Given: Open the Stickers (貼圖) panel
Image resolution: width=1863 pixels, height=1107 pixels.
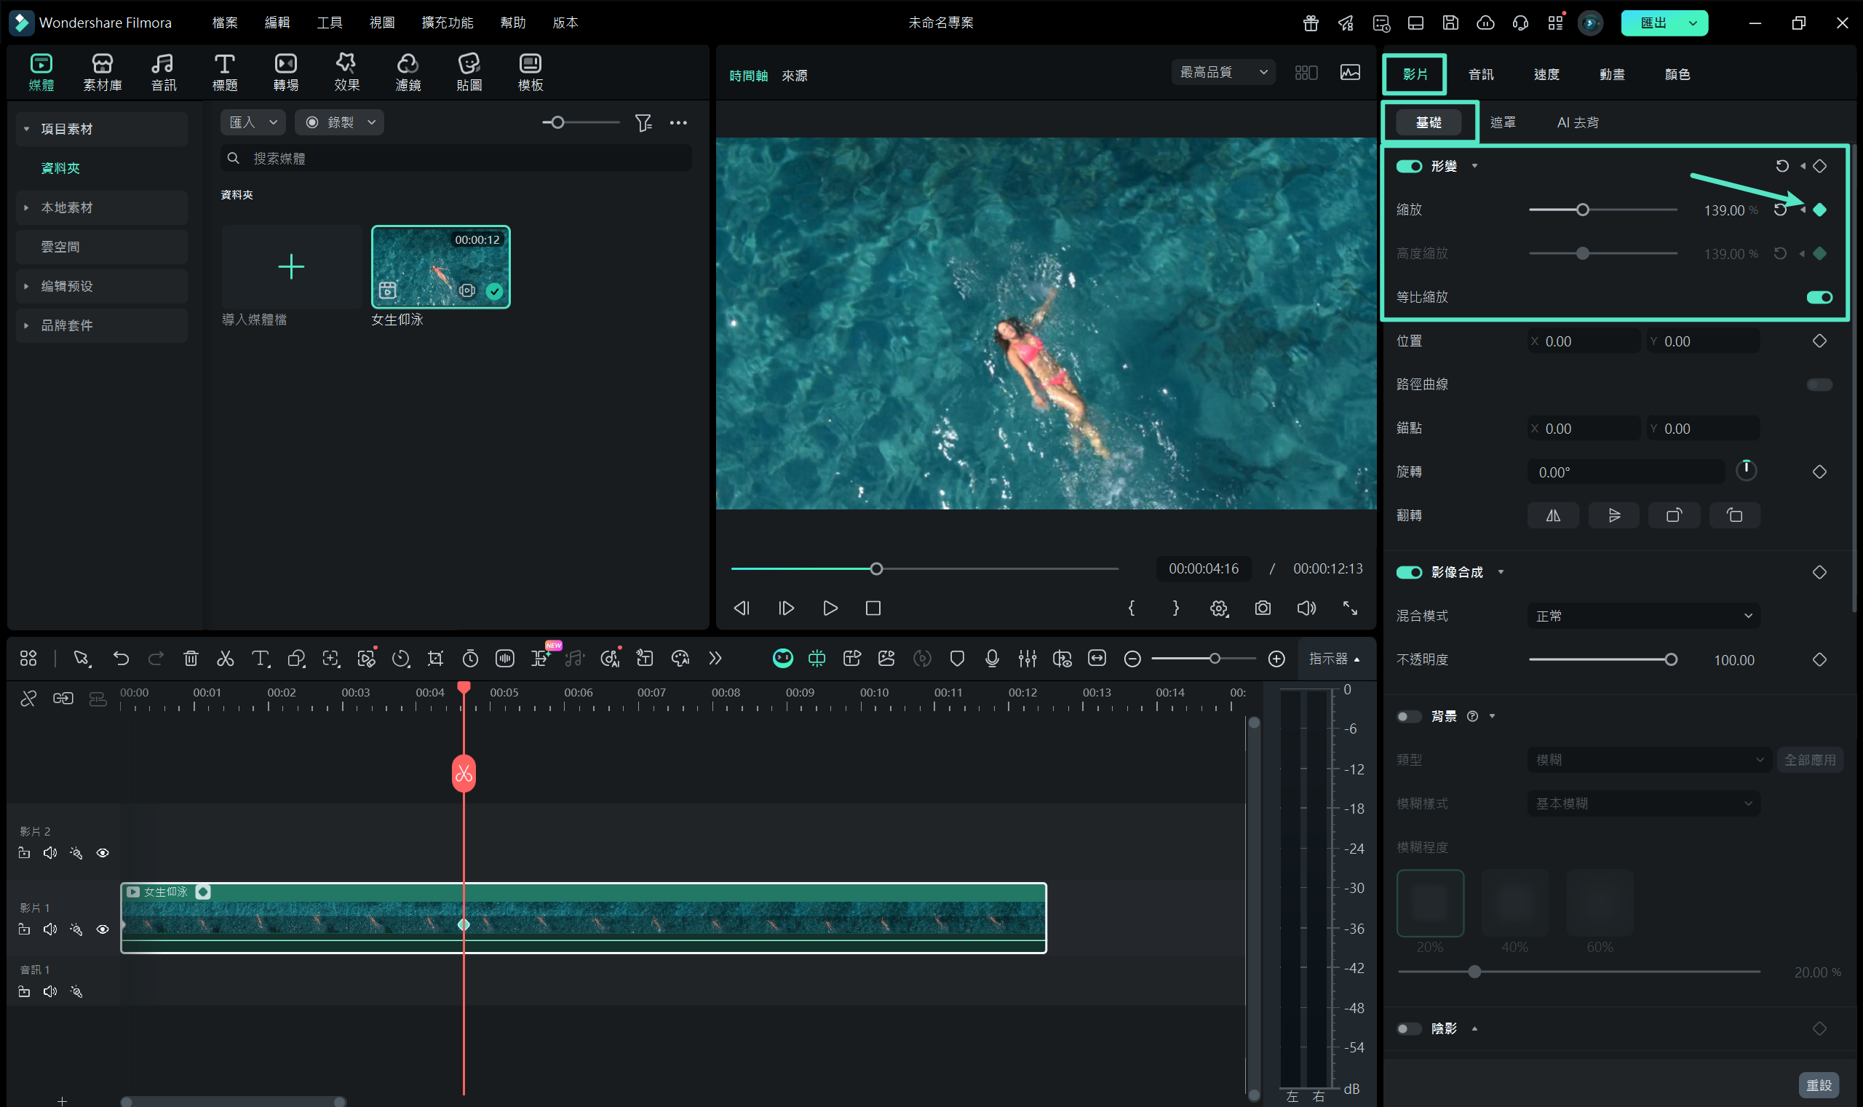Looking at the screenshot, I should tap(469, 71).
